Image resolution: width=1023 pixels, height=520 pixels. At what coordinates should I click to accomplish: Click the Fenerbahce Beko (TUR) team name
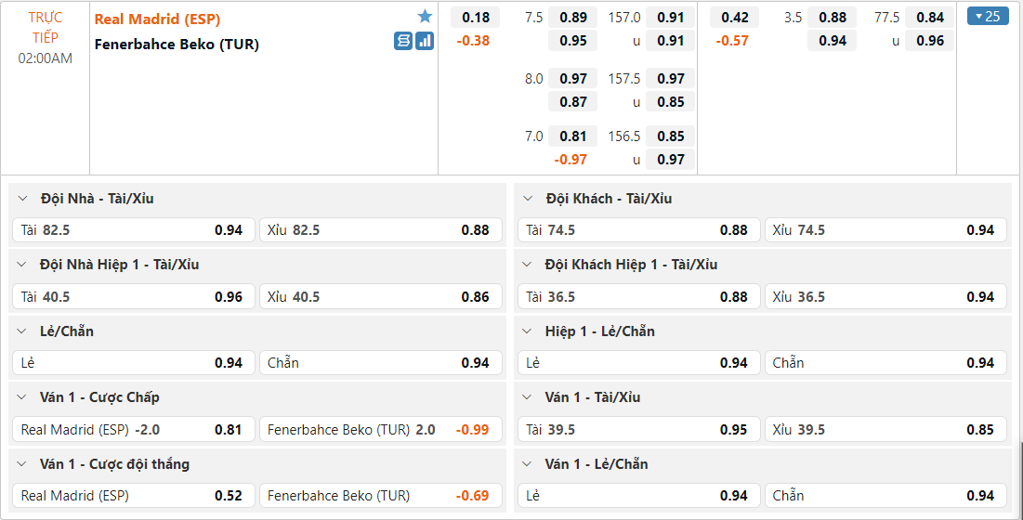point(177,44)
